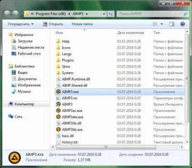The image size is (192, 168).
Task: Click the Новая папка button
Action: tap(82, 24)
